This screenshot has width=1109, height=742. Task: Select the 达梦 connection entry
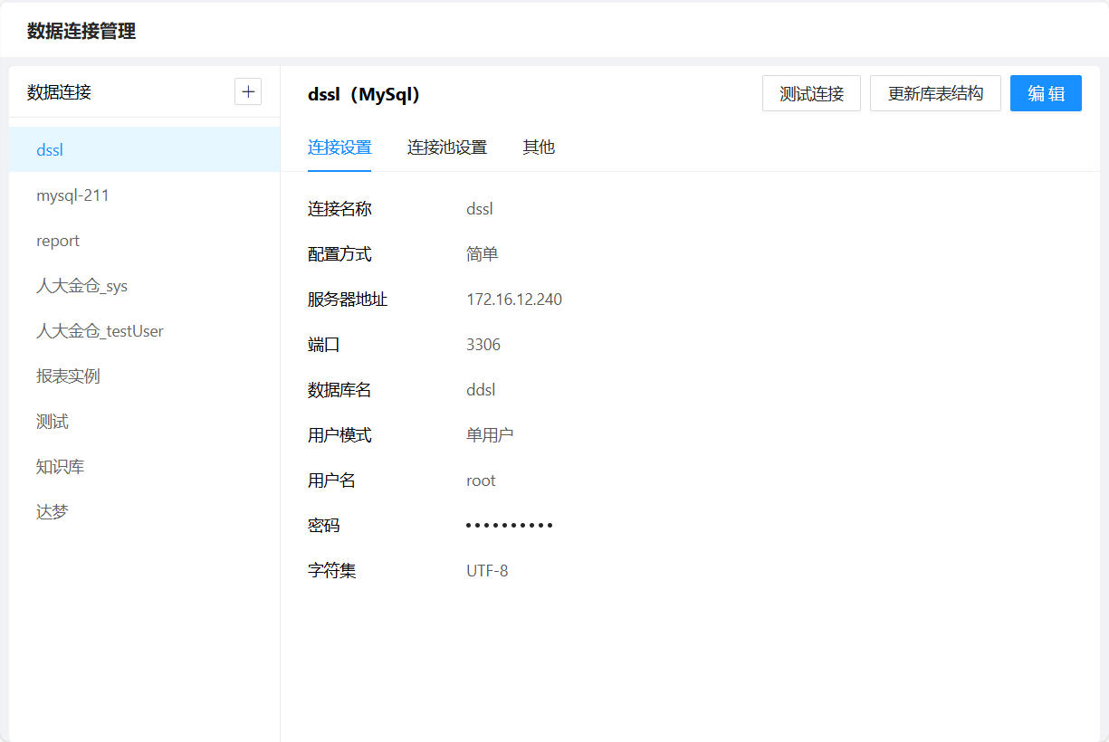tap(53, 512)
